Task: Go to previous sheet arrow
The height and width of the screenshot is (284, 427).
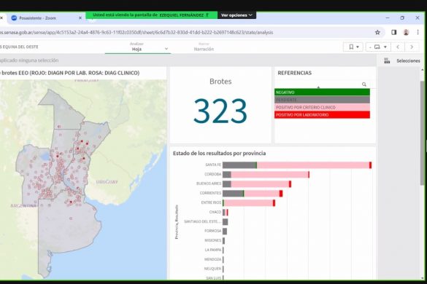Action: [x=398, y=47]
